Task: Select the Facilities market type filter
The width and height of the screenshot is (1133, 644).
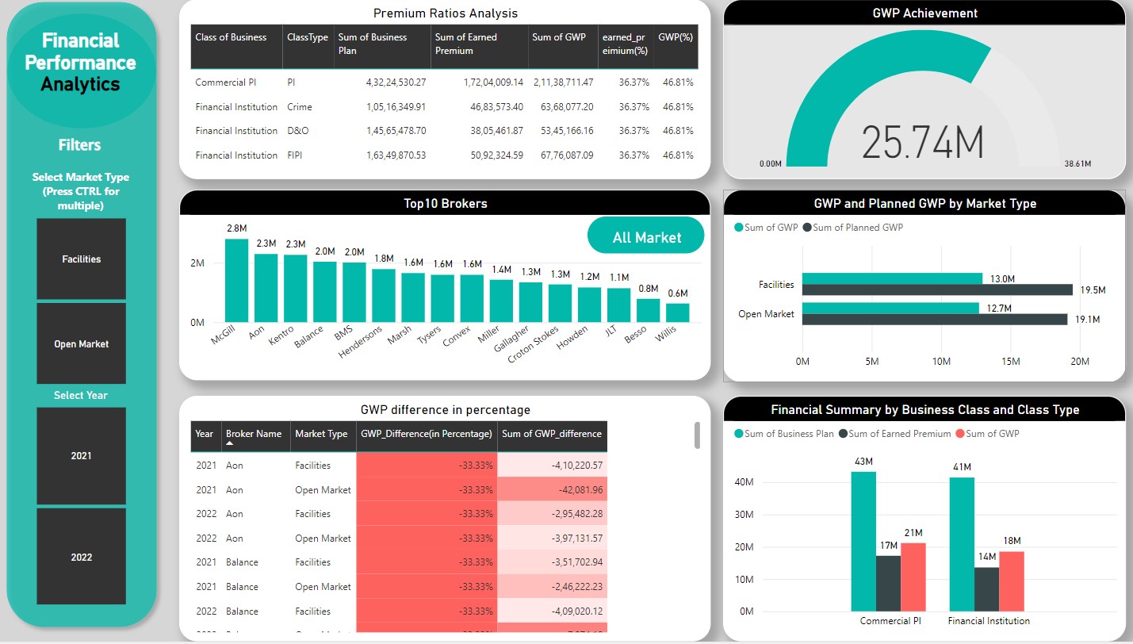Action: tap(81, 259)
